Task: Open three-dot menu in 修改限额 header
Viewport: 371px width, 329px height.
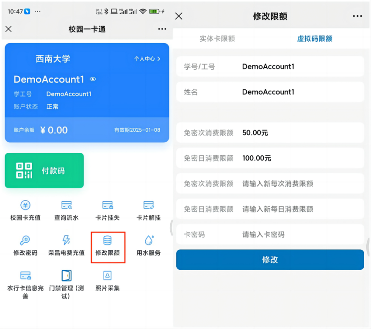Action: click(357, 16)
